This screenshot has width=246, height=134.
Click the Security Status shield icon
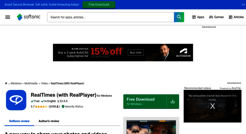click(63, 106)
